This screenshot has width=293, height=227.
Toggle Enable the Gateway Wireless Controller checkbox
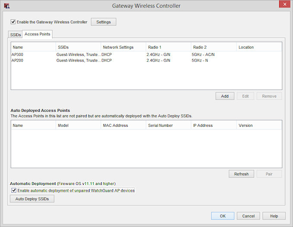(13, 22)
